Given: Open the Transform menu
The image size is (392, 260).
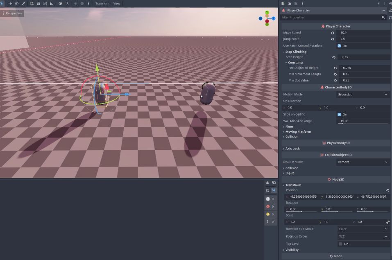Looking at the screenshot, I should 102,3.
